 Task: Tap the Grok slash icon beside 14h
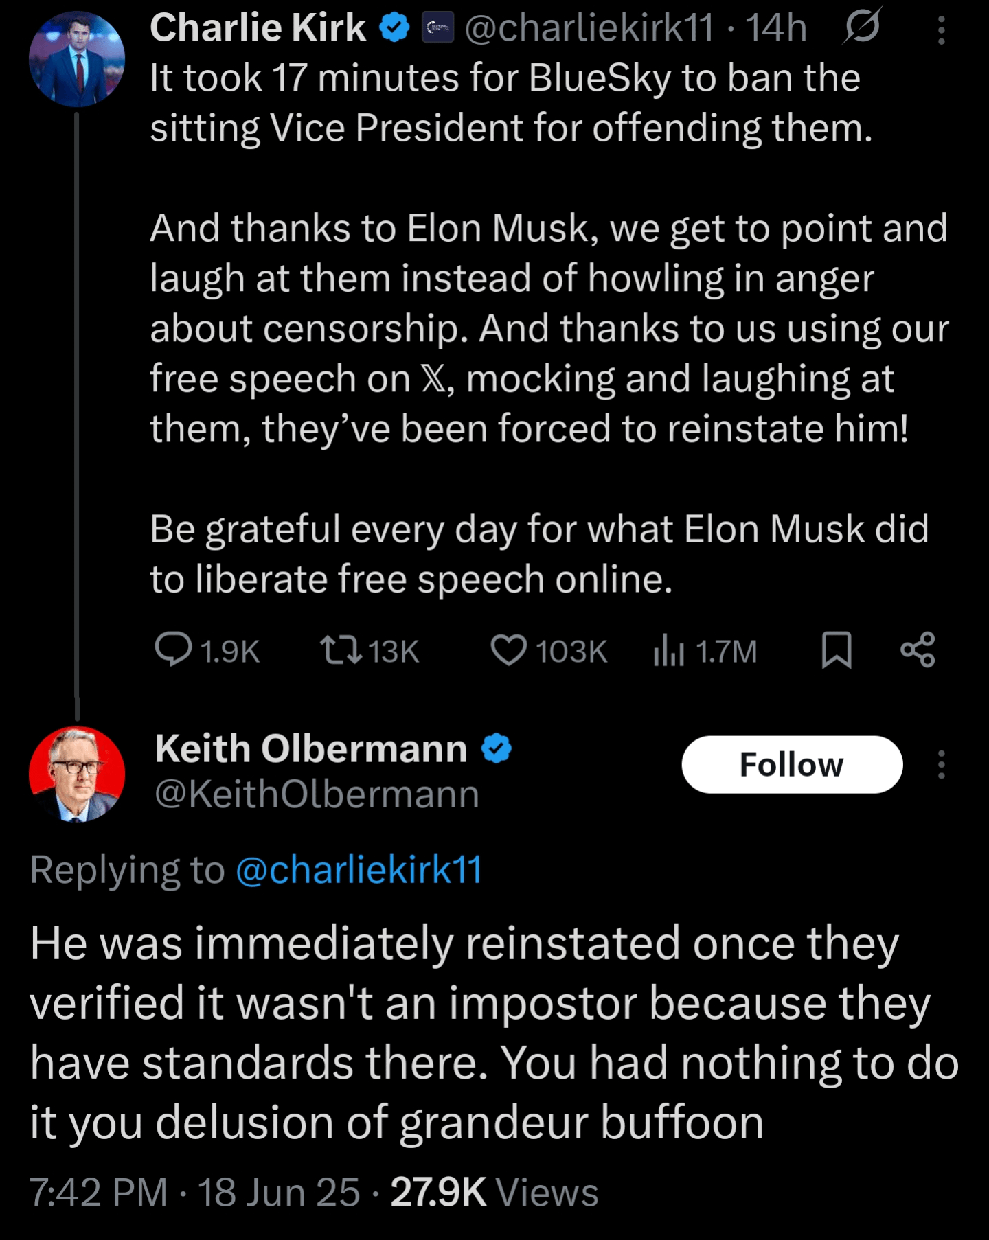coord(863,27)
